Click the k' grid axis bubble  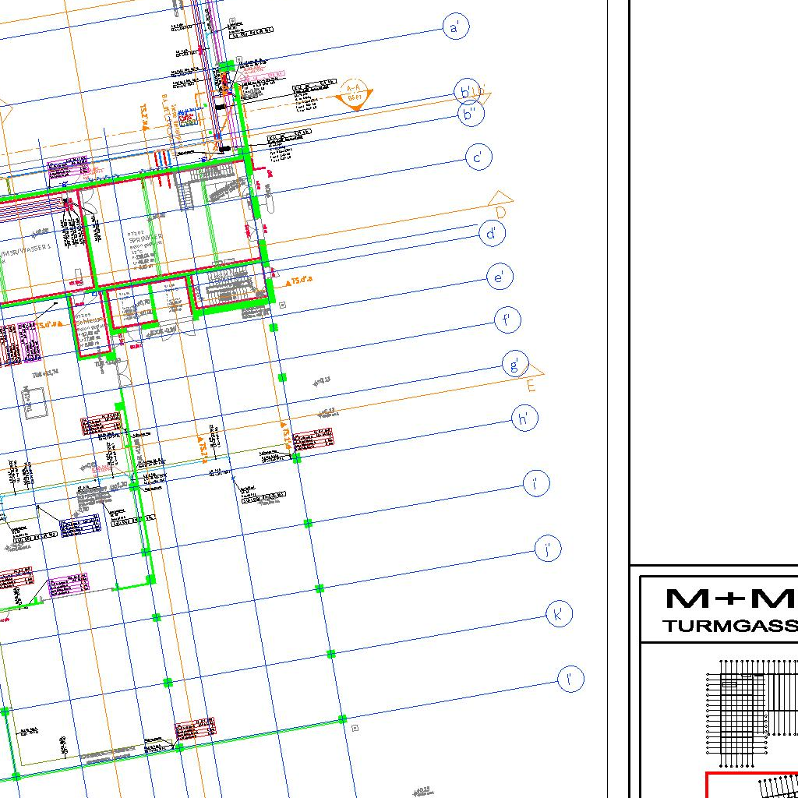pos(559,614)
